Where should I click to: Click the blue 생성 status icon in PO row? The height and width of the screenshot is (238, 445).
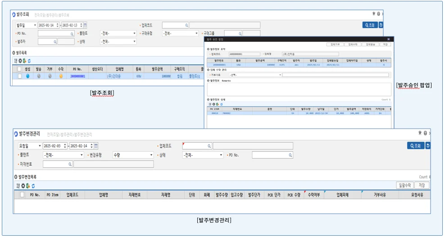27,76
